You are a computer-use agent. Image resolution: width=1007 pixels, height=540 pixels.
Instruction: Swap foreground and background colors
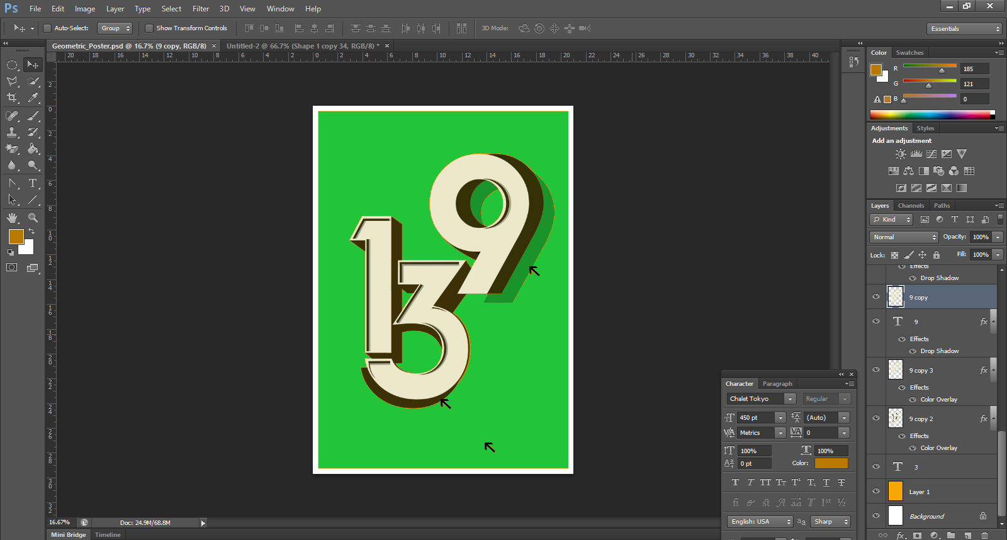31,232
